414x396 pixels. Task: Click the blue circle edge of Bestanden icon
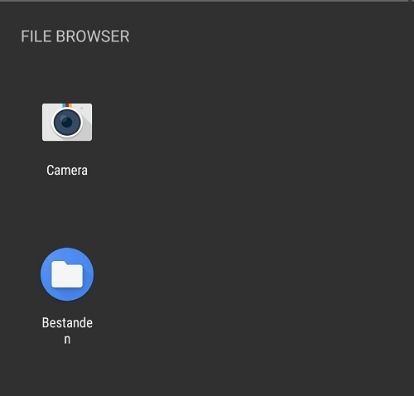44,274
